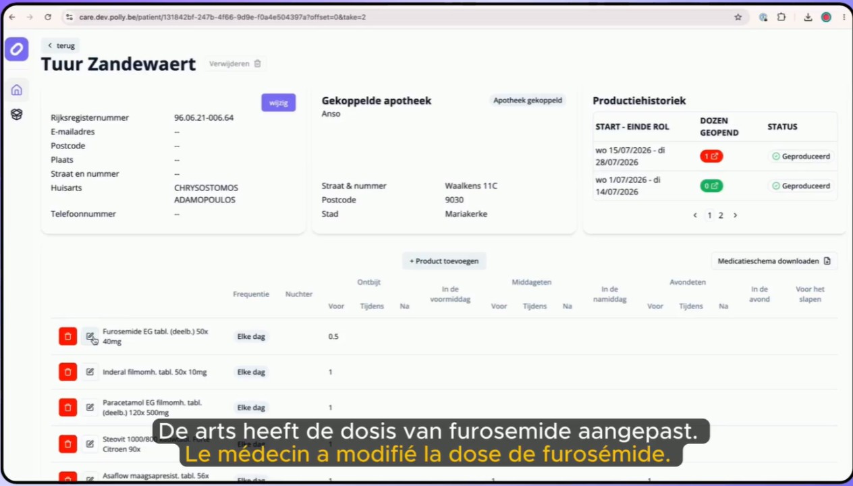The image size is (853, 486).
Task: Click the Elke dag badge for Furosemide
Action: [251, 336]
